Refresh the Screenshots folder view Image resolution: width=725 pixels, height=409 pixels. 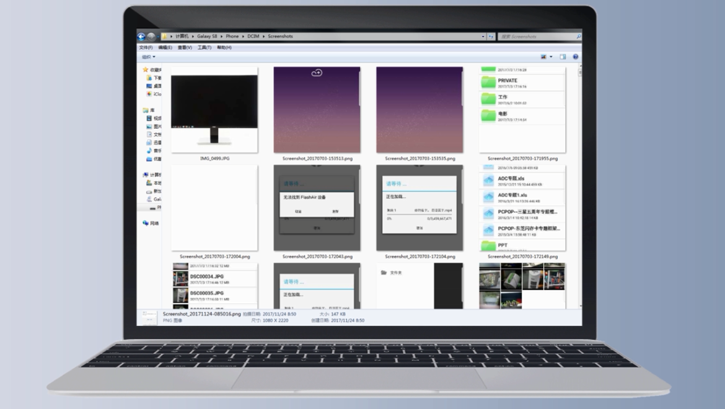coord(491,36)
